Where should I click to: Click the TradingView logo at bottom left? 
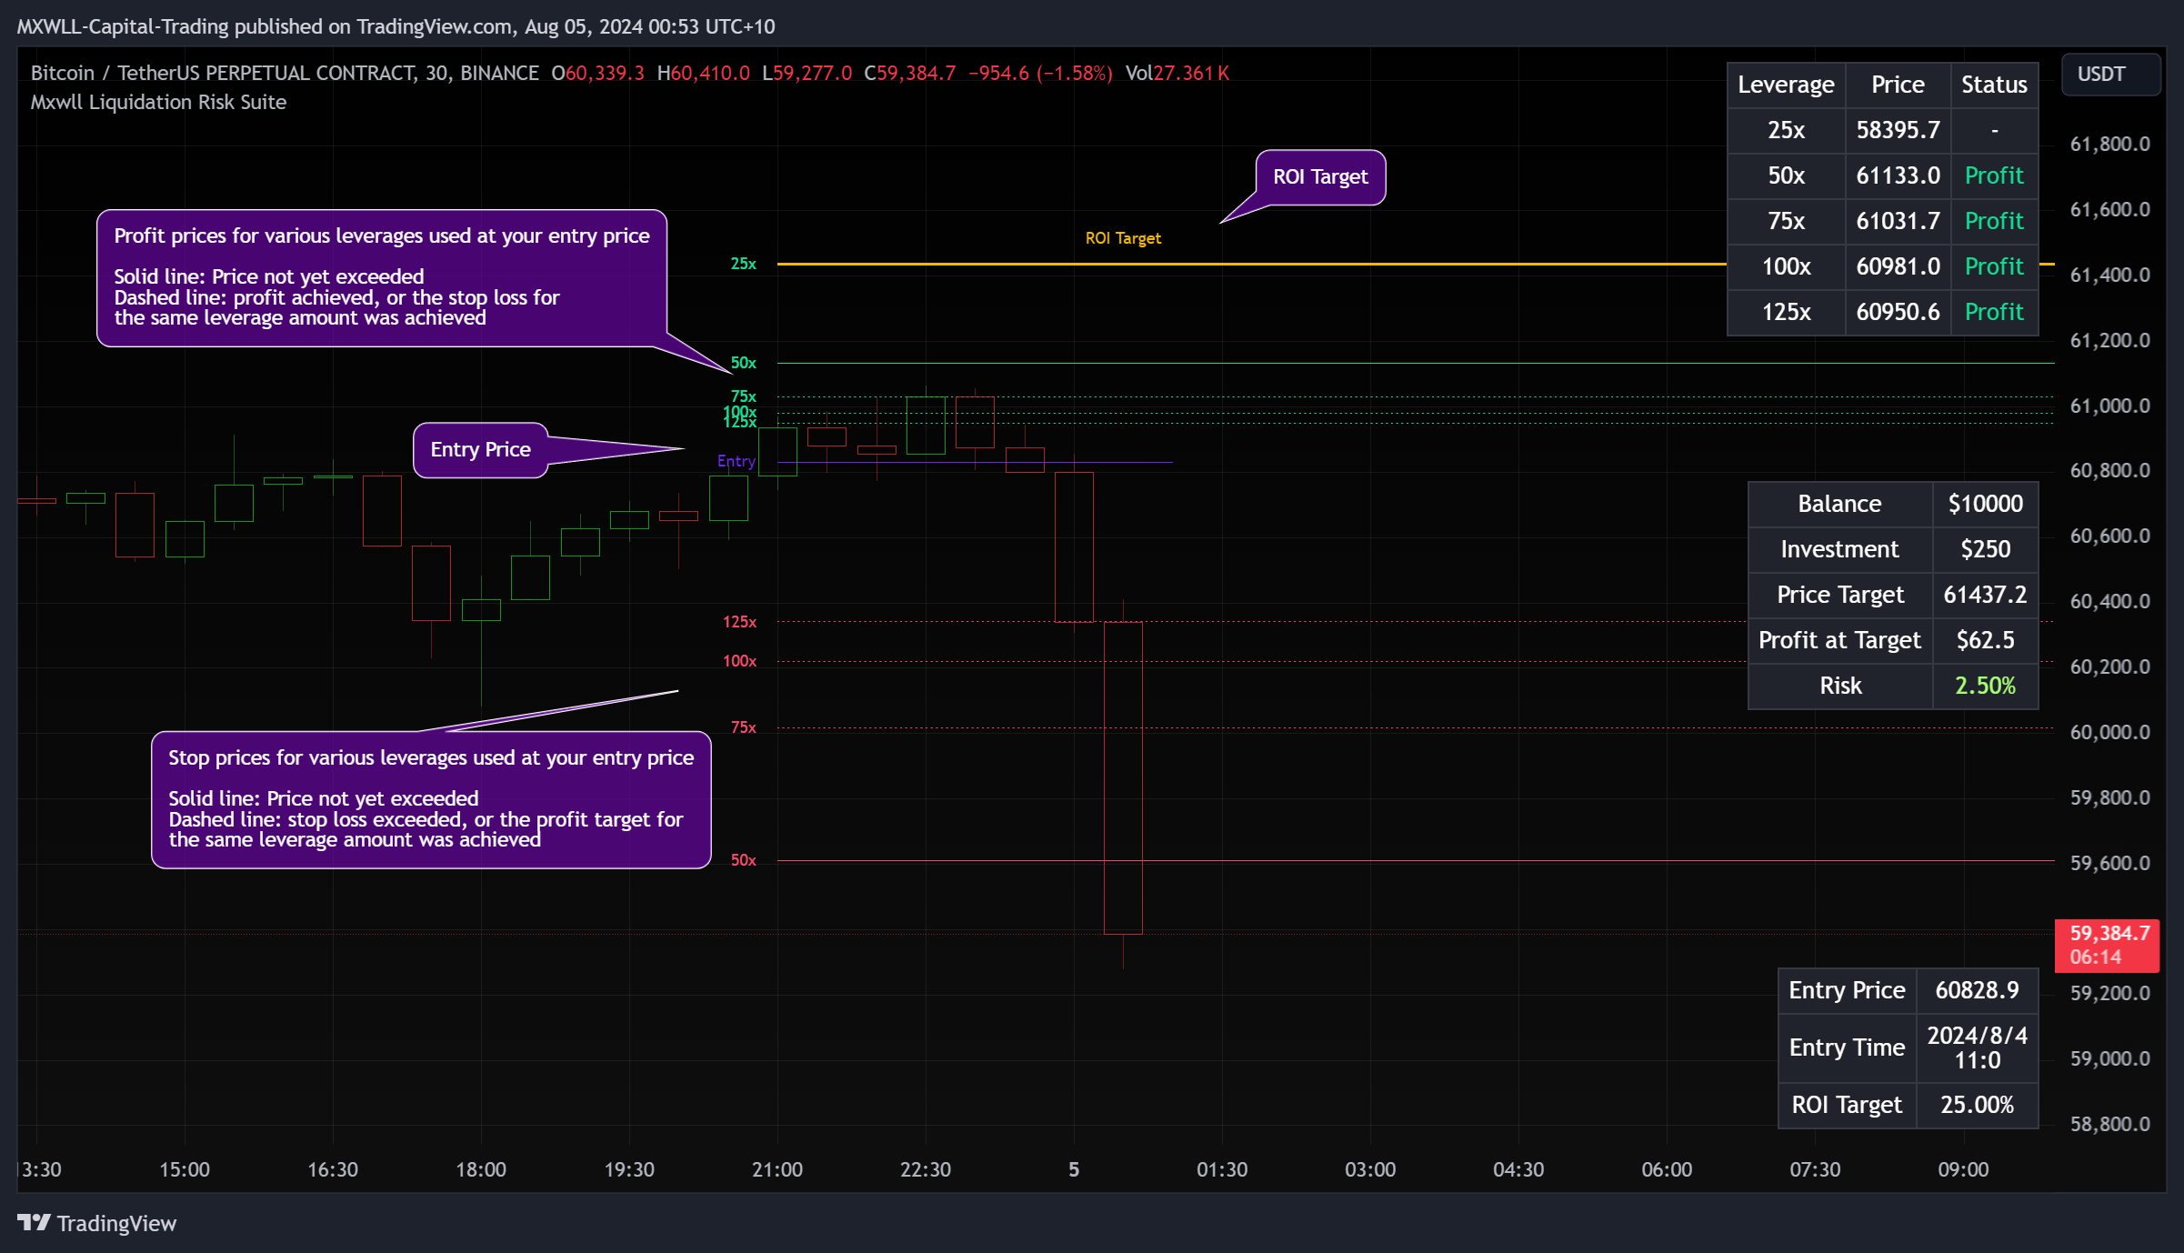coord(96,1223)
